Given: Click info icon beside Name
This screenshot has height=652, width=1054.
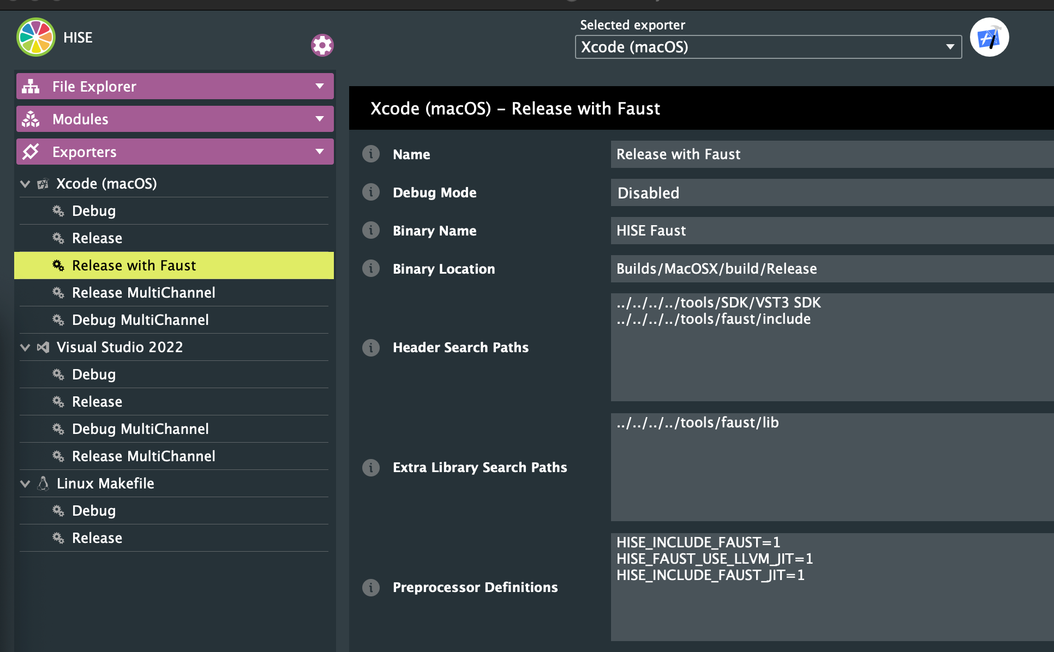Looking at the screenshot, I should [x=371, y=154].
